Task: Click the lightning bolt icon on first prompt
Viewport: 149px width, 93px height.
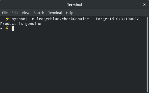Action: click(x=7, y=19)
